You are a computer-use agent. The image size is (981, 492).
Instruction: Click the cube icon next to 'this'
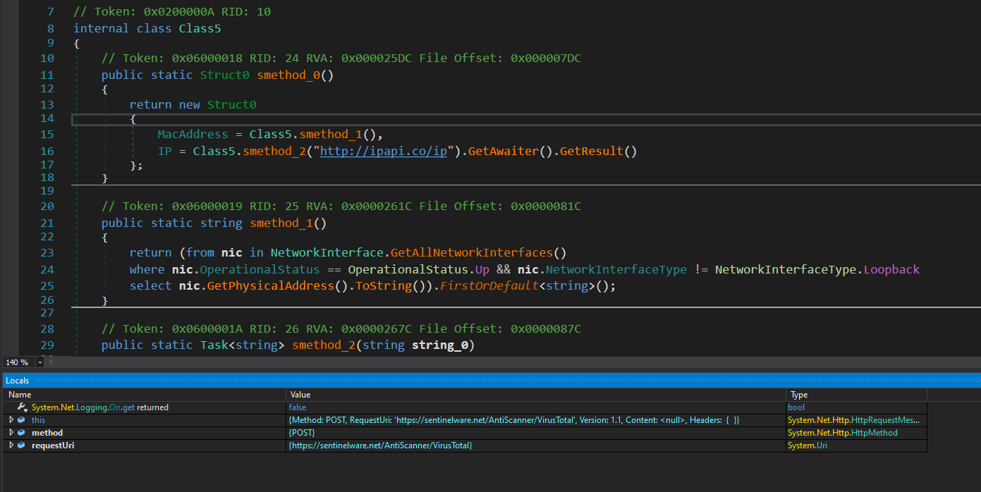21,420
